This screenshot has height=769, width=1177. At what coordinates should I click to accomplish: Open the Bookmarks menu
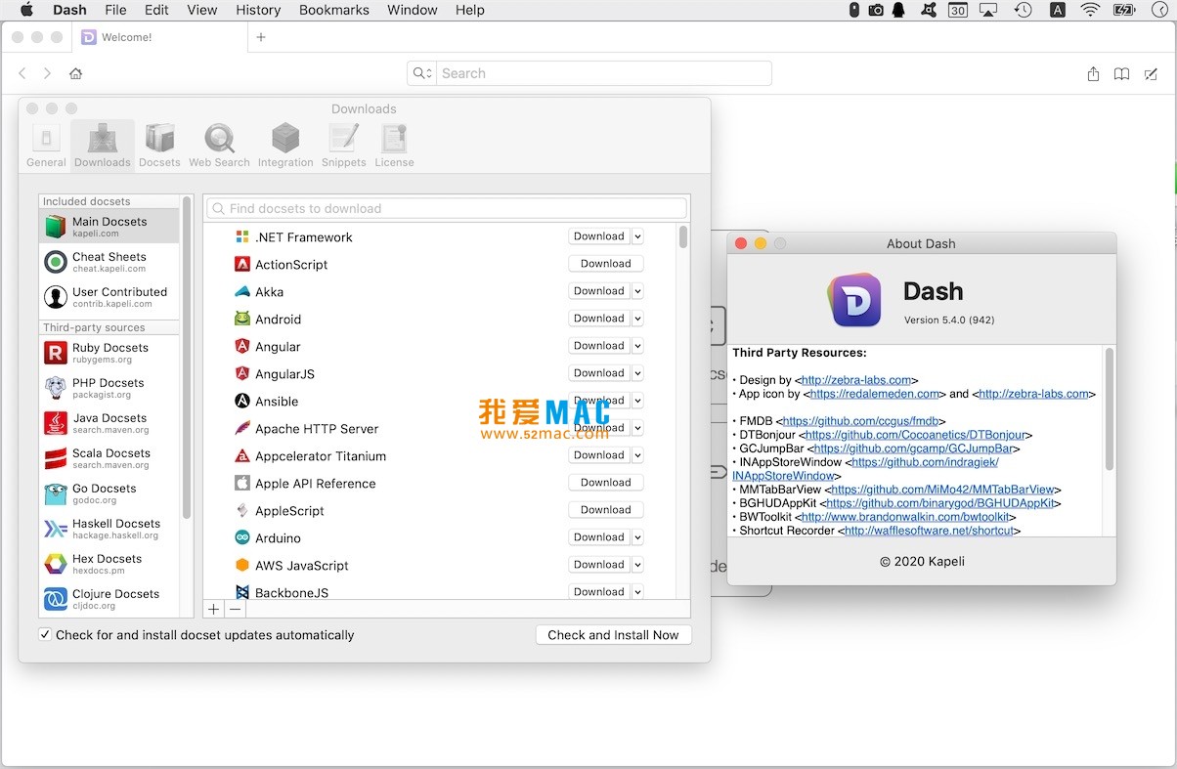point(334,10)
